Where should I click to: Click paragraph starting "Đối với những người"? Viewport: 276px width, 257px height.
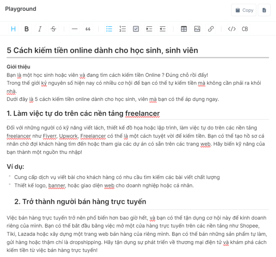136,140
